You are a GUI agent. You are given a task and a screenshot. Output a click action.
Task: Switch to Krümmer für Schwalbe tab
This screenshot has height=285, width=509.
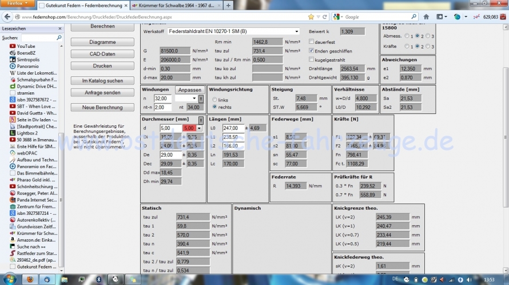click(x=176, y=6)
